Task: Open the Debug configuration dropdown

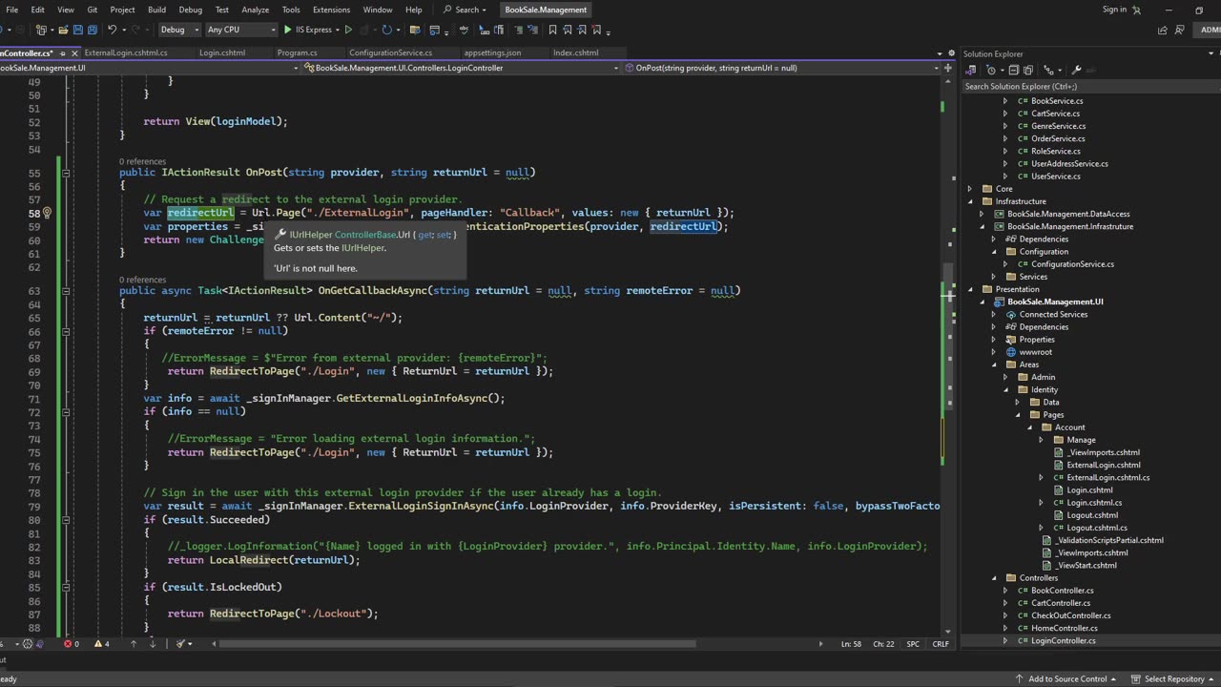Action: click(179, 30)
